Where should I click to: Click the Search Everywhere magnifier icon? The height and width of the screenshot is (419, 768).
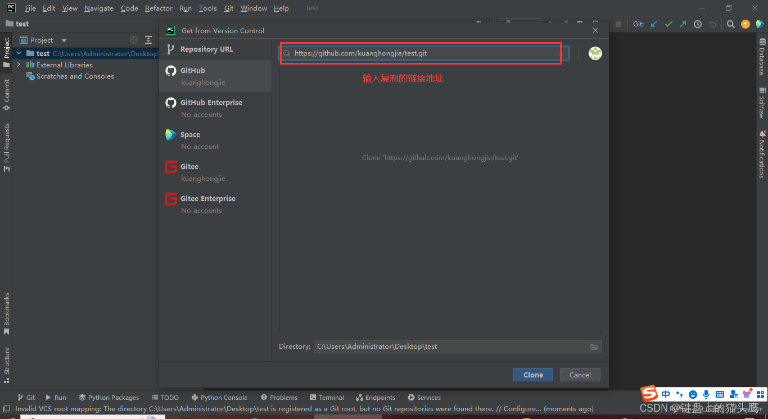click(730, 24)
